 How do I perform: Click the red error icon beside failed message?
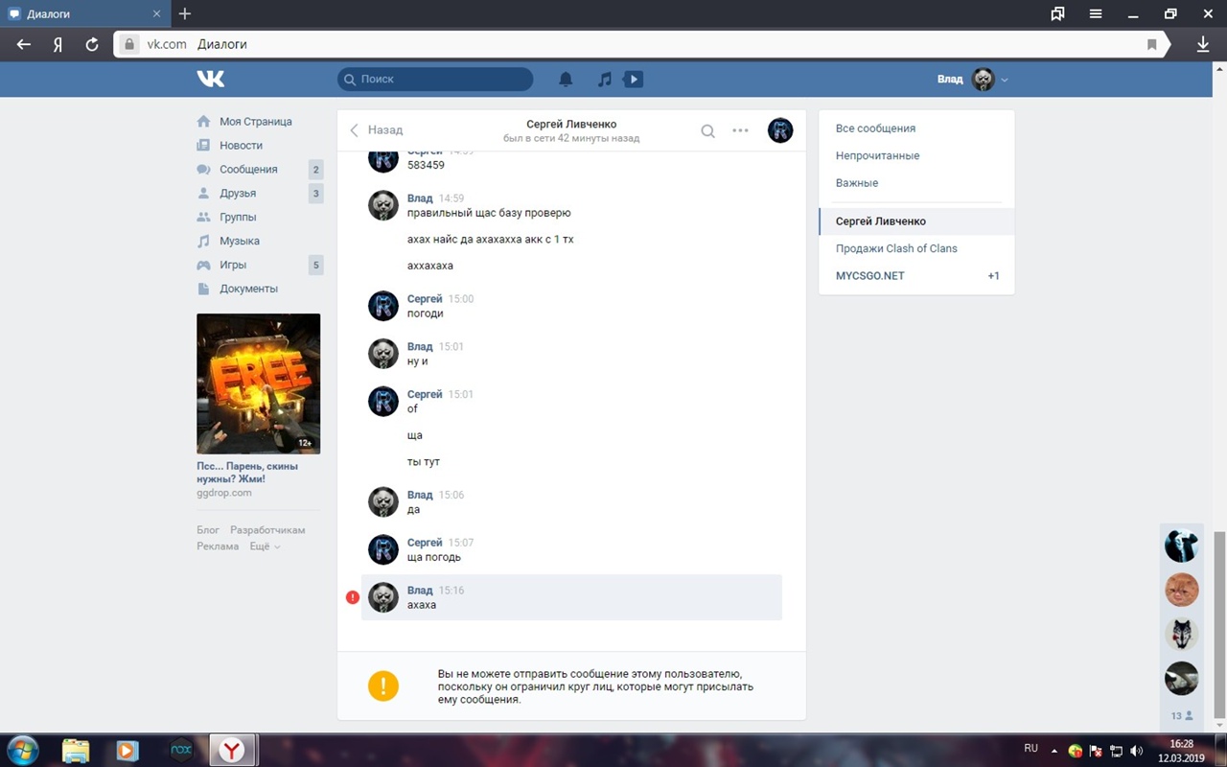coord(352,597)
